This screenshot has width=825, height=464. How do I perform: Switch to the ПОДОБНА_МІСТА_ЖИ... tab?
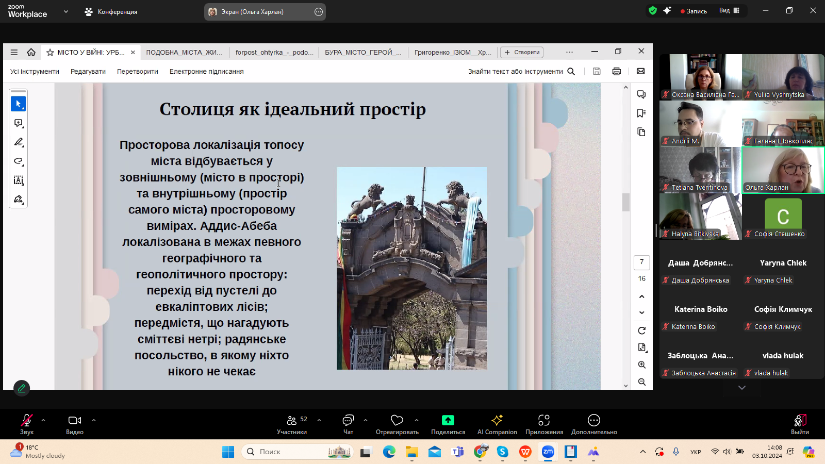tap(184, 52)
